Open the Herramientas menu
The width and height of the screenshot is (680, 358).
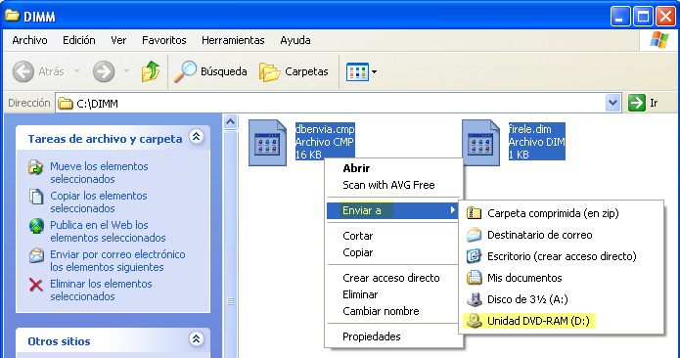coord(233,40)
